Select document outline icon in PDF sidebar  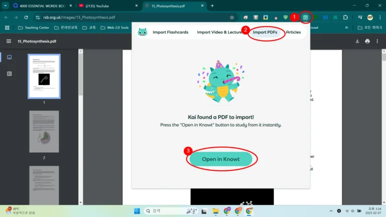click(10, 73)
